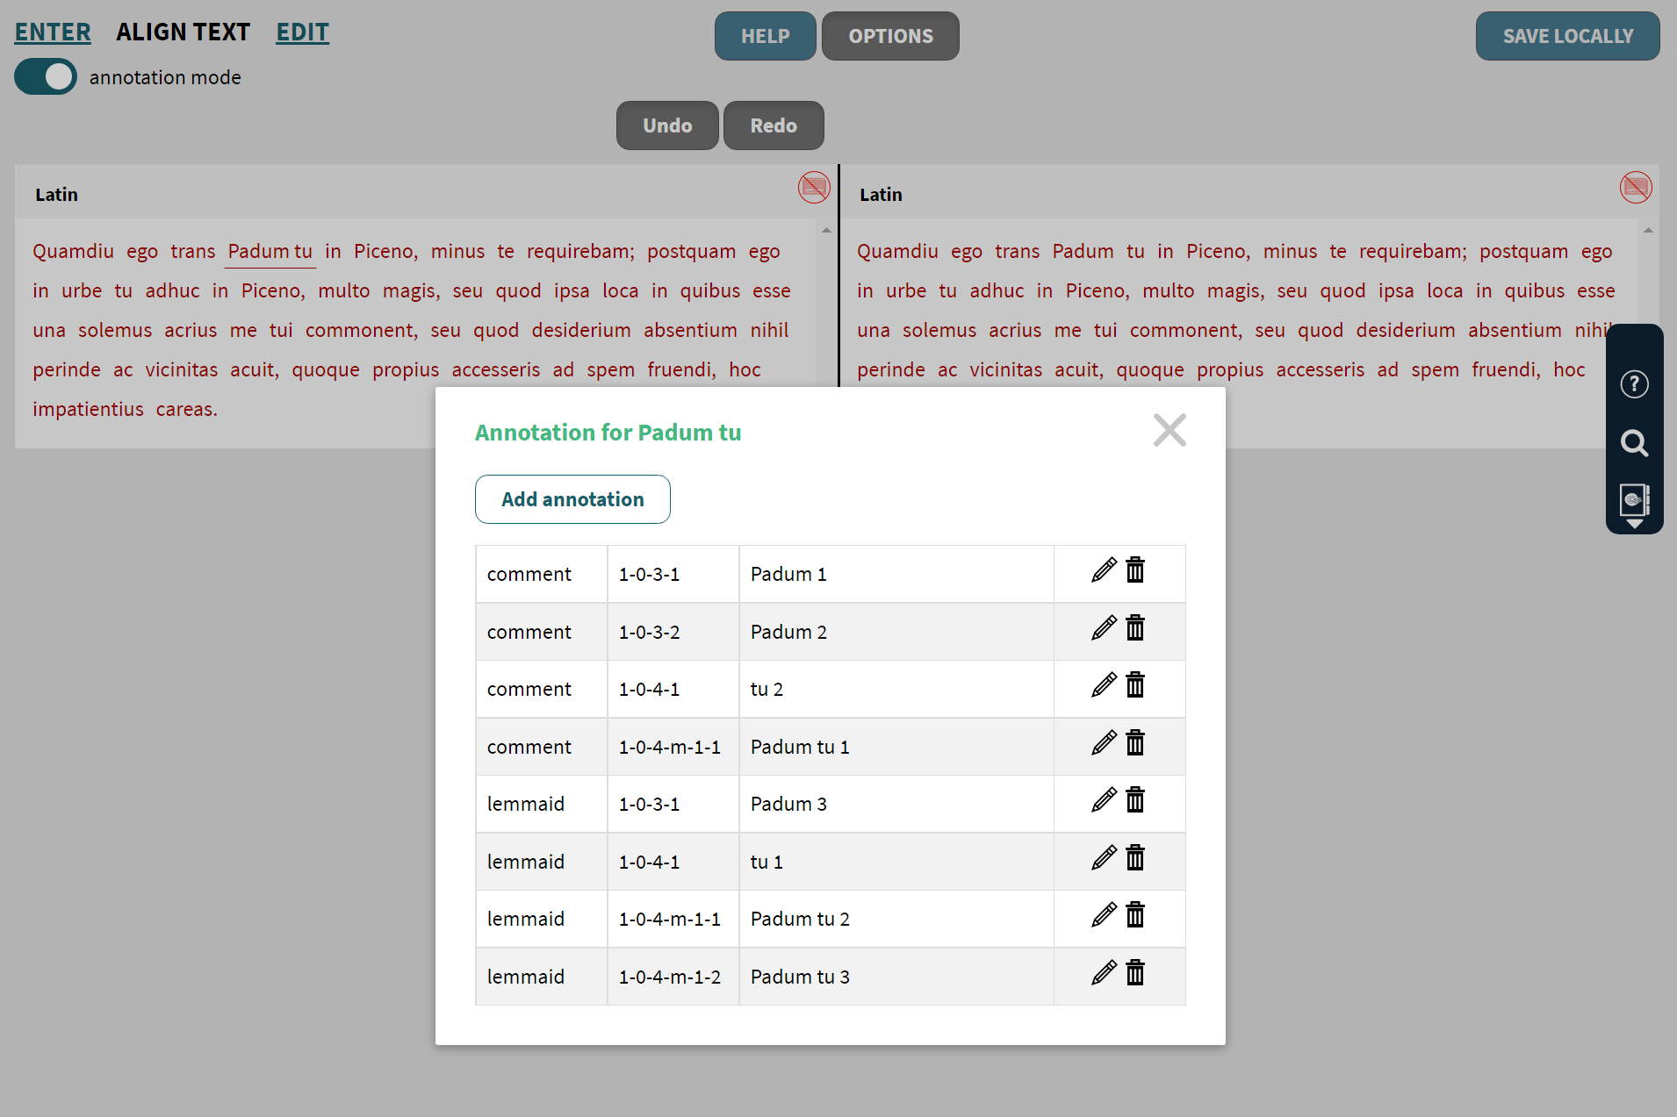
Task: Edit the "Padum 1" comment annotation
Action: (x=1103, y=569)
